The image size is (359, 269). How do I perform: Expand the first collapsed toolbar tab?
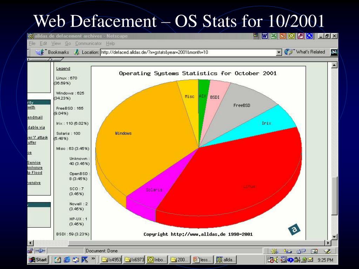click(38, 59)
